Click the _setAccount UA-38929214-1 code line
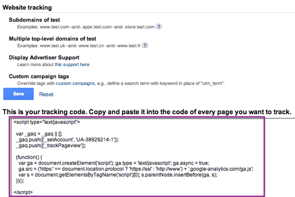This screenshot has width=295, height=197. [x=67, y=140]
